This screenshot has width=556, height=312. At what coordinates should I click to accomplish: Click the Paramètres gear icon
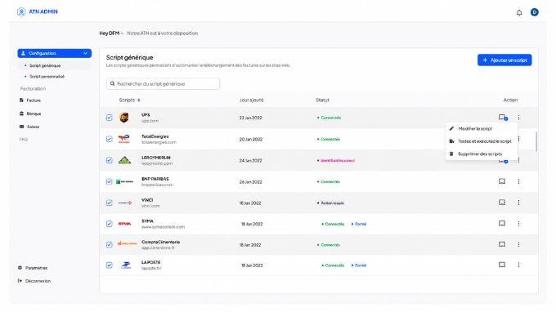pos(20,268)
